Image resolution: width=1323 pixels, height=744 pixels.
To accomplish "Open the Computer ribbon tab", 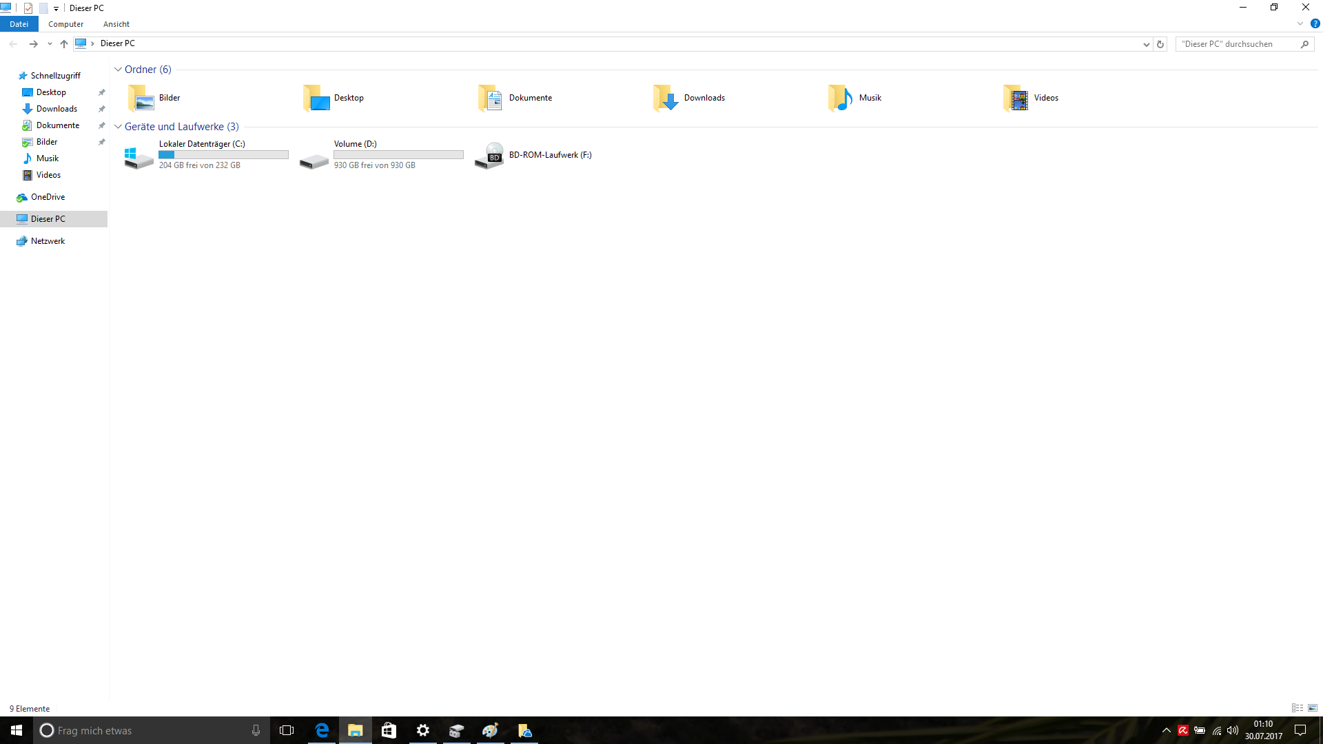I will click(65, 24).
